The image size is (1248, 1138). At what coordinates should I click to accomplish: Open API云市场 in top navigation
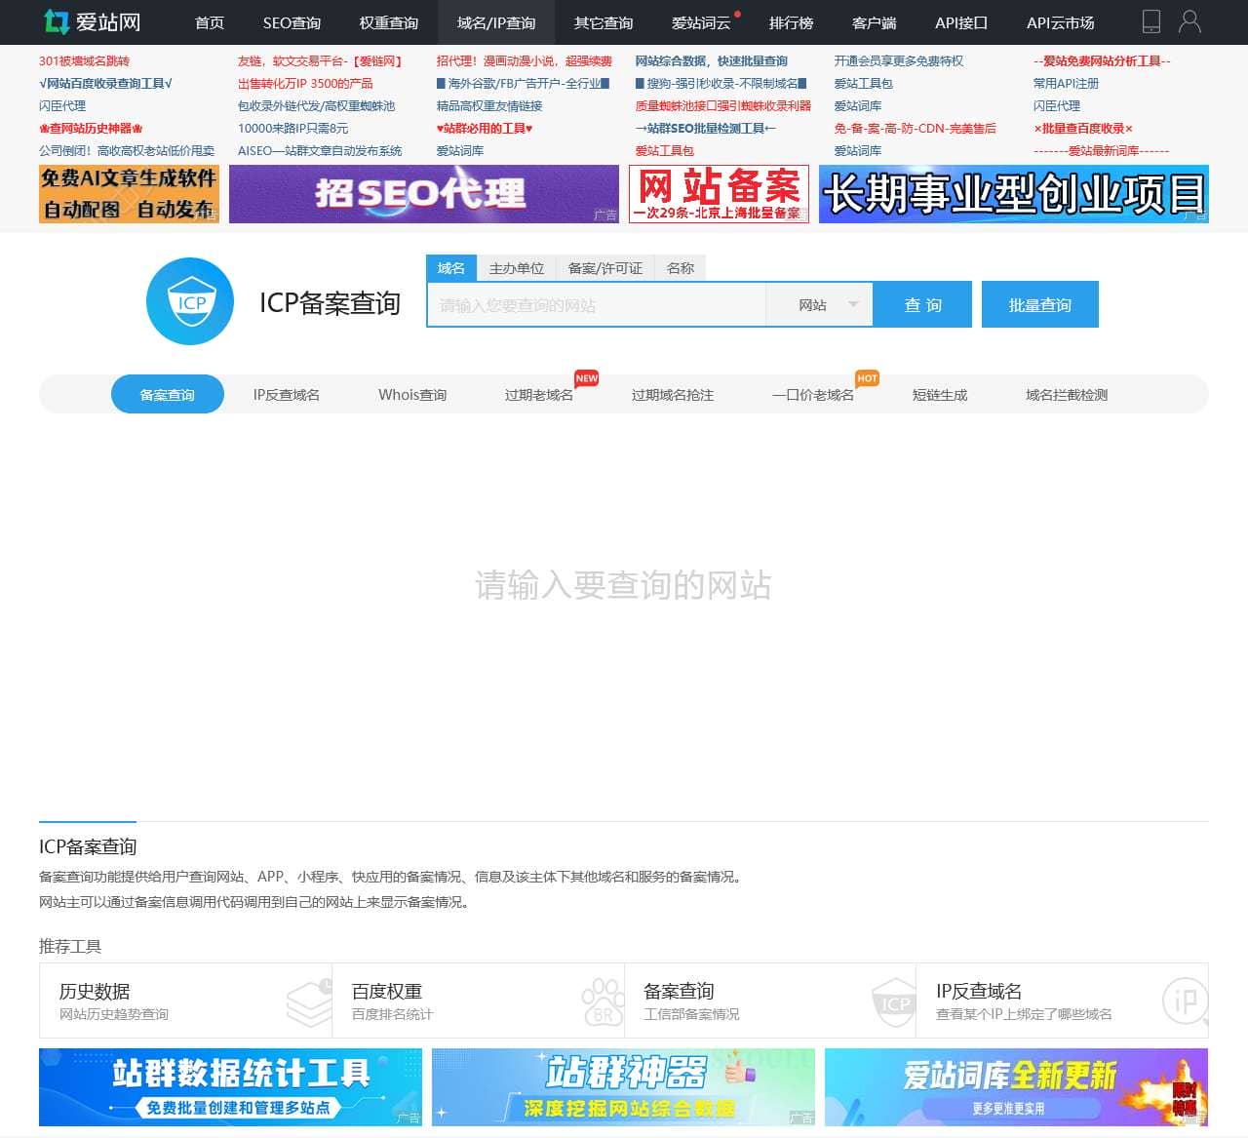click(1060, 22)
